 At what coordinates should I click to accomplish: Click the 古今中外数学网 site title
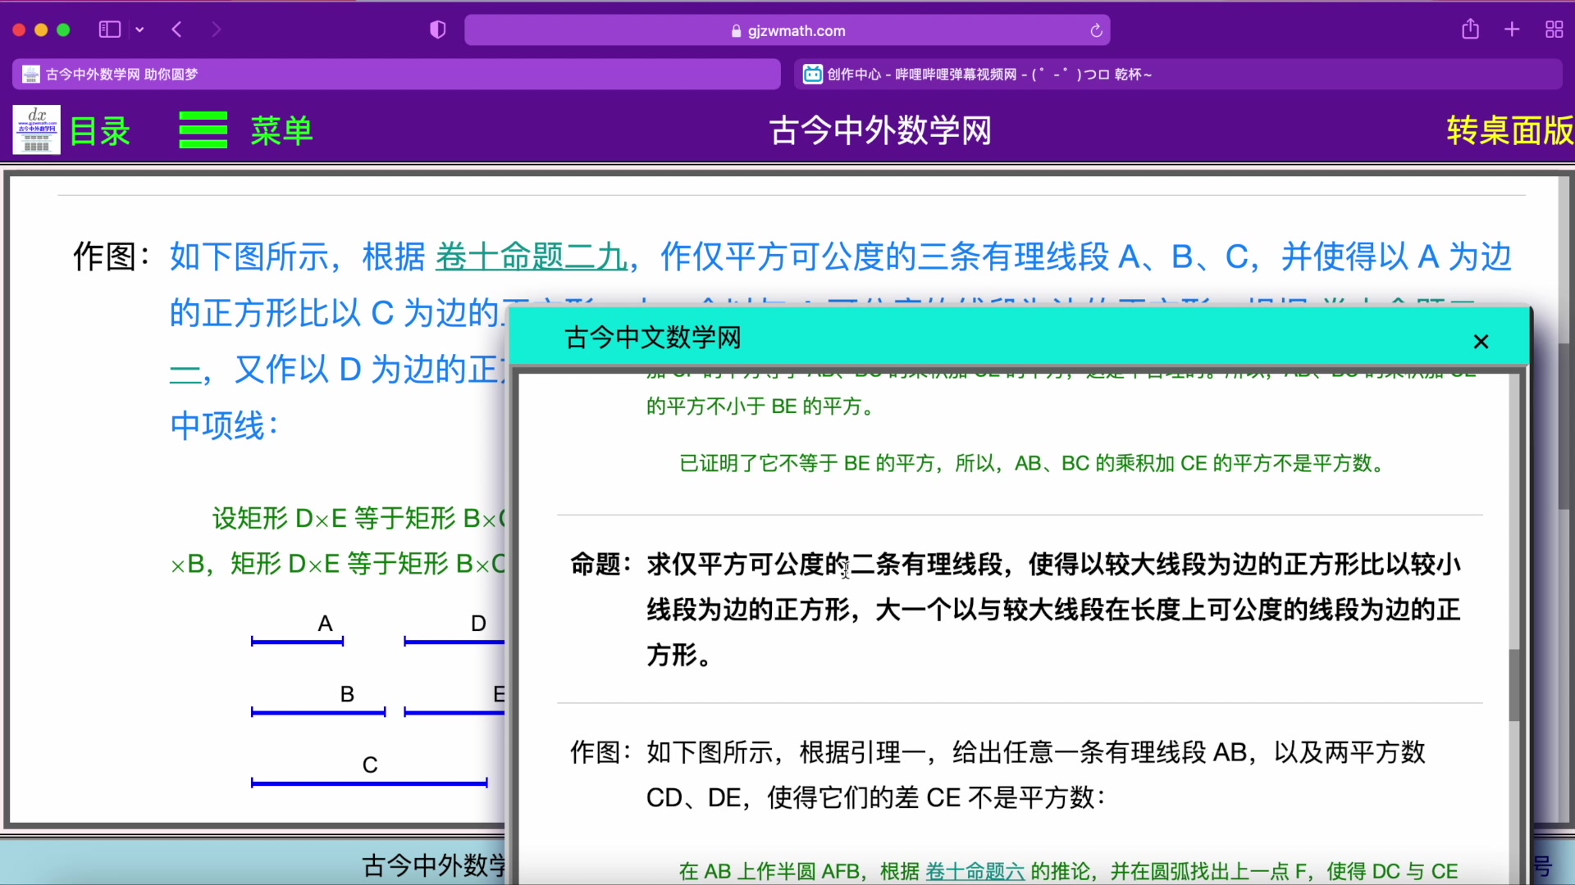(880, 130)
